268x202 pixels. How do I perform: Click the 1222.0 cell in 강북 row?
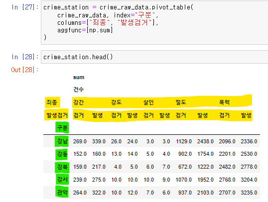coord(205,167)
